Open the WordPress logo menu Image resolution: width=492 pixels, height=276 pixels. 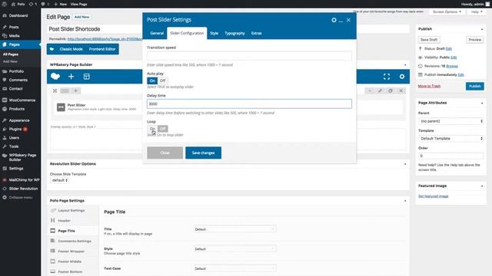[5, 4]
